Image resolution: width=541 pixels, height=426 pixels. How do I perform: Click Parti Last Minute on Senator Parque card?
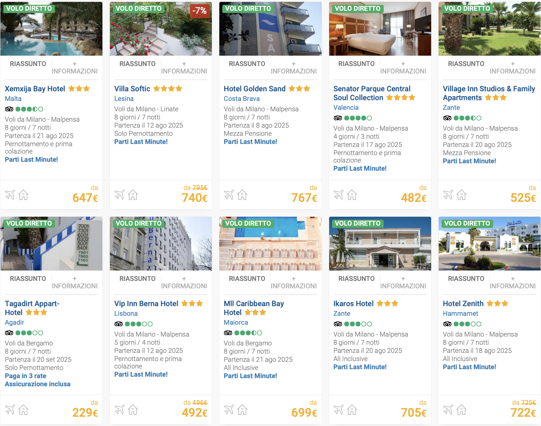tap(360, 168)
